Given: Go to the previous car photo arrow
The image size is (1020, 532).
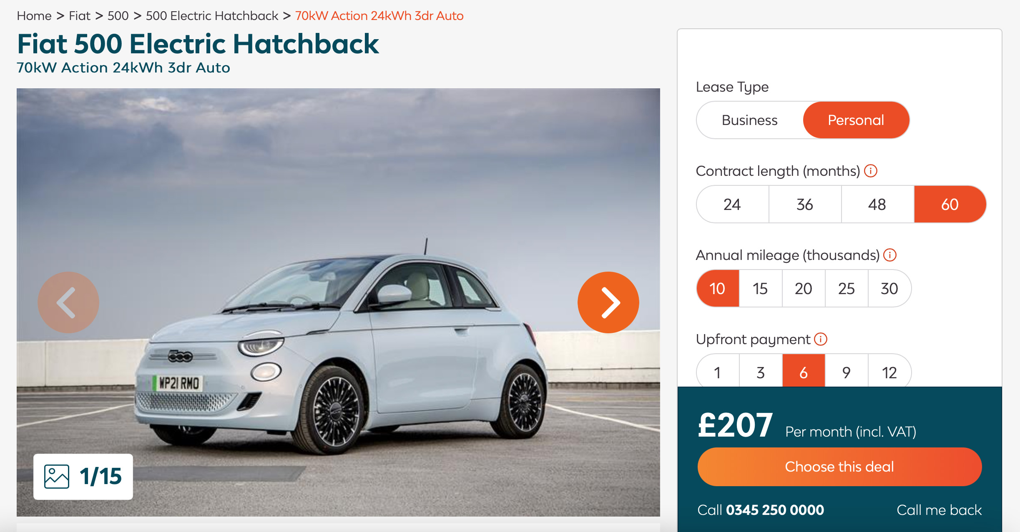Looking at the screenshot, I should coord(68,302).
